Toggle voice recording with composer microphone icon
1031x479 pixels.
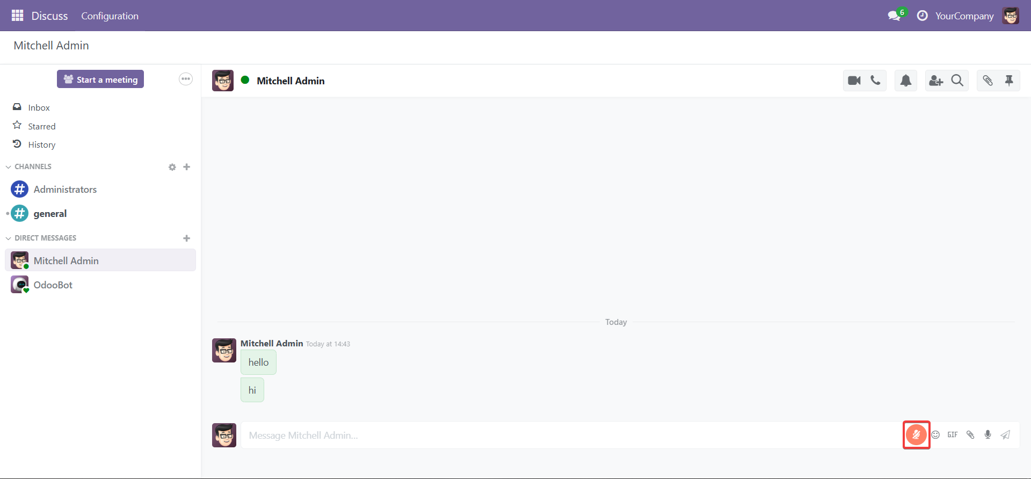click(x=988, y=435)
